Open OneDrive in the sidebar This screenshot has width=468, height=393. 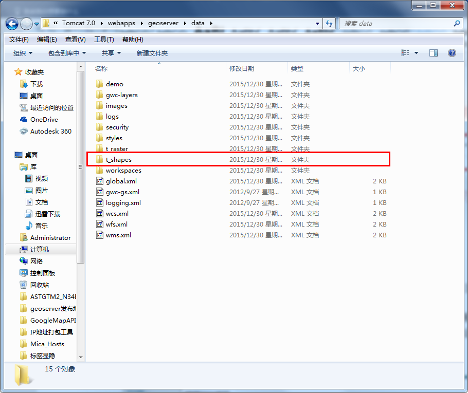pos(44,120)
